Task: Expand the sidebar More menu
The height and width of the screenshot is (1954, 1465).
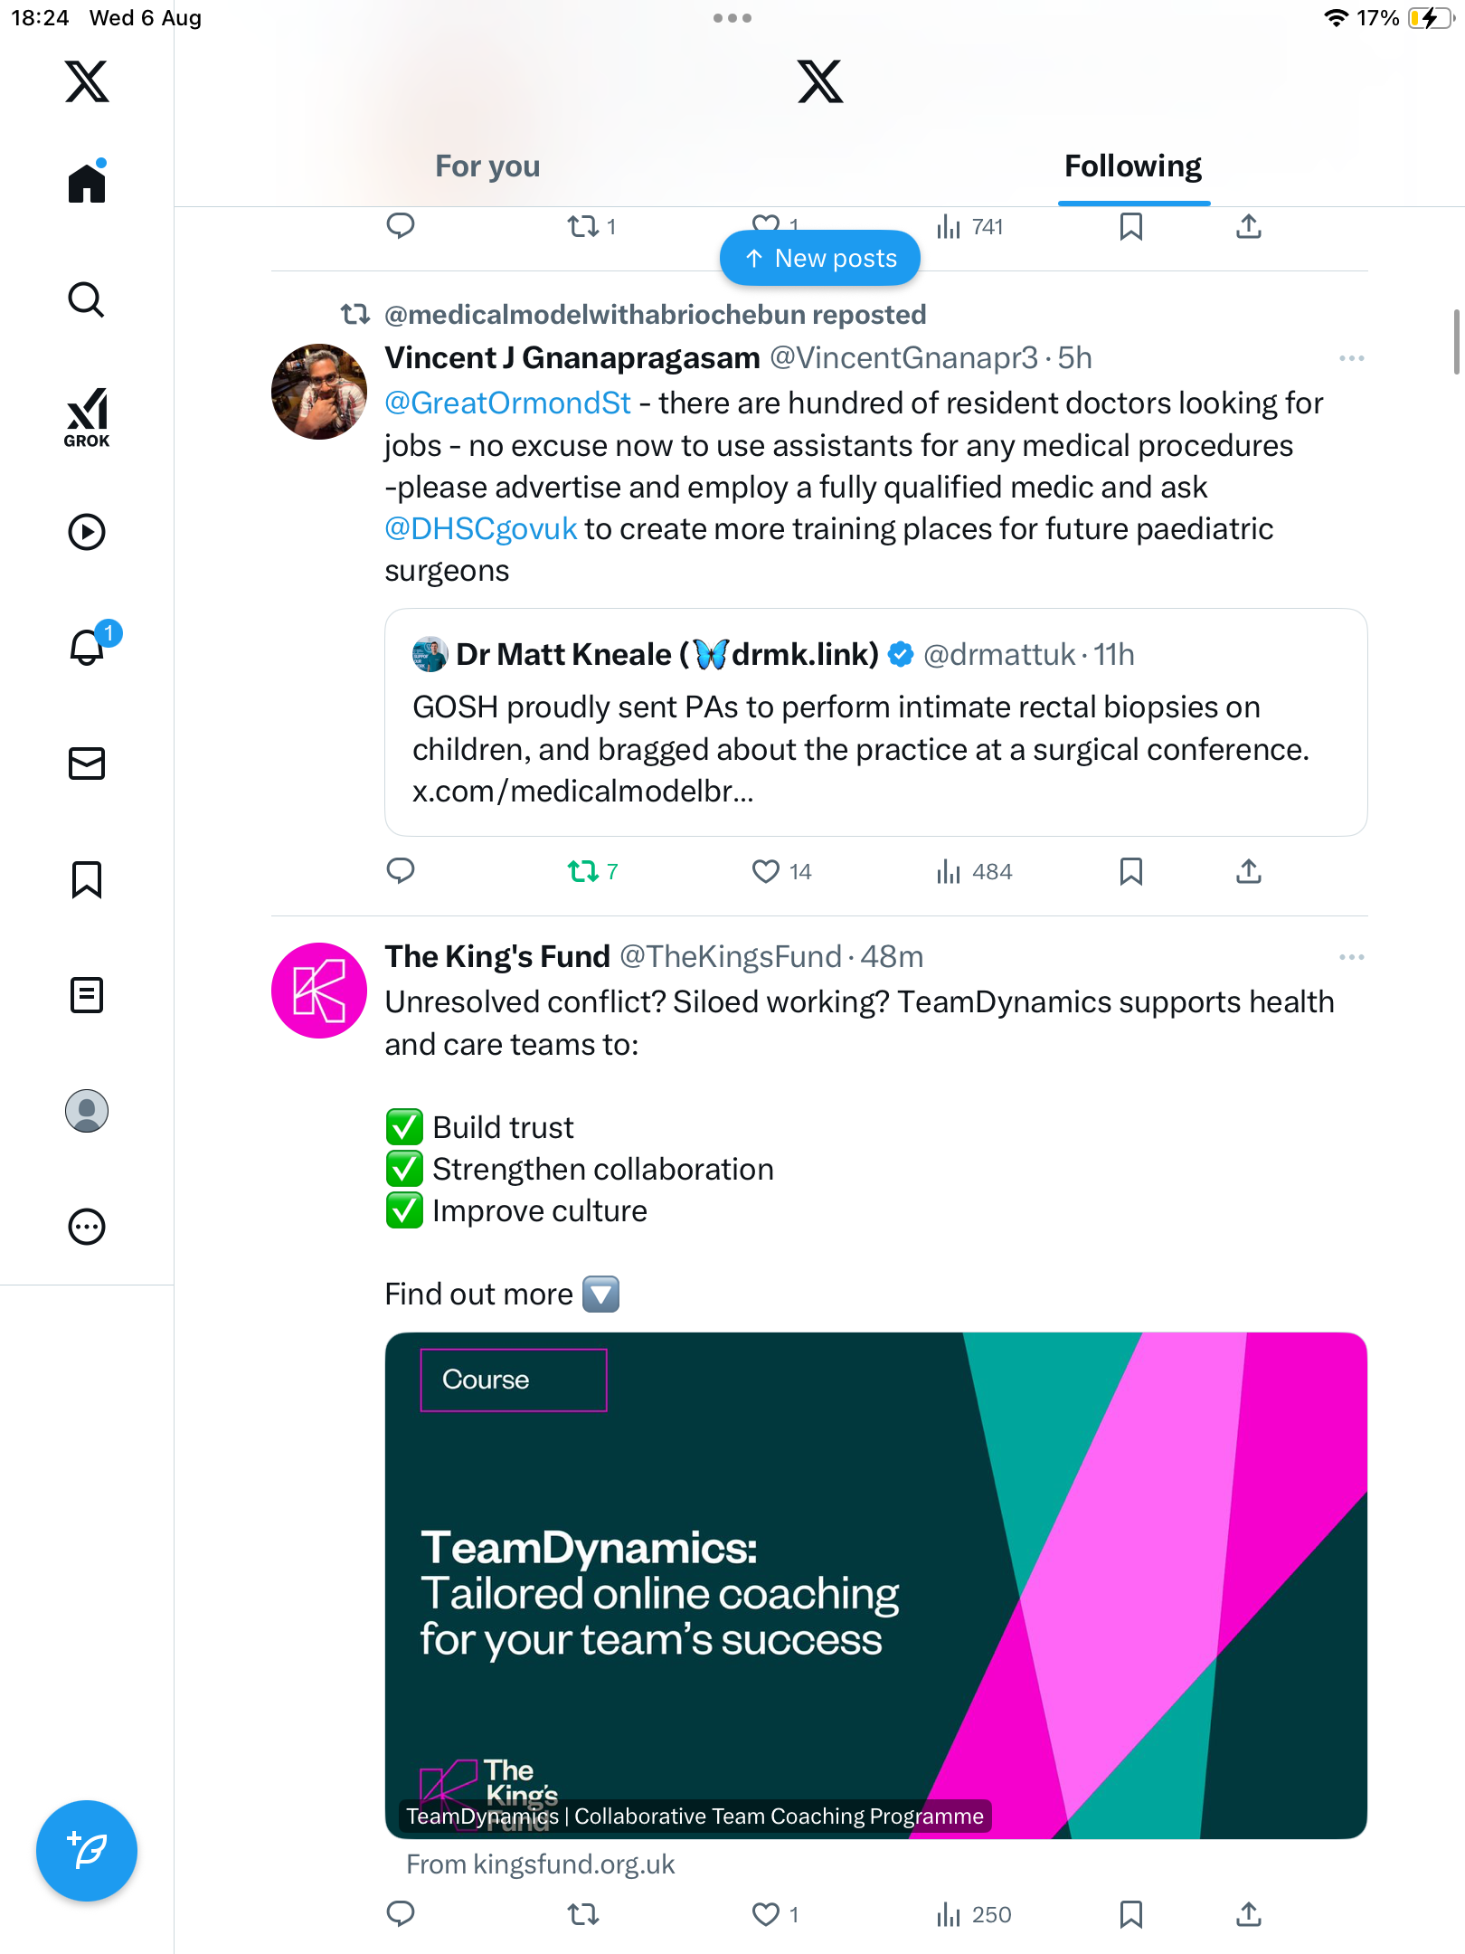Action: pyautogui.click(x=87, y=1227)
